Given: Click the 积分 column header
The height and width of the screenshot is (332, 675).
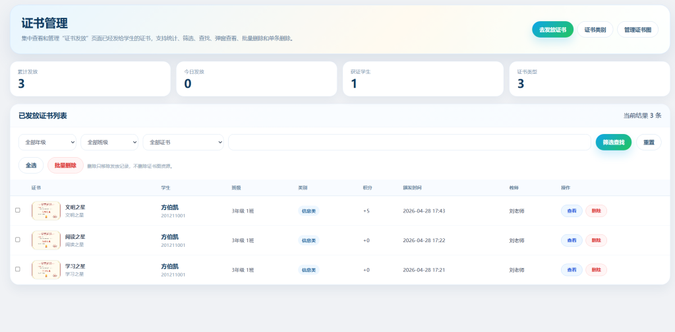Looking at the screenshot, I should point(368,188).
